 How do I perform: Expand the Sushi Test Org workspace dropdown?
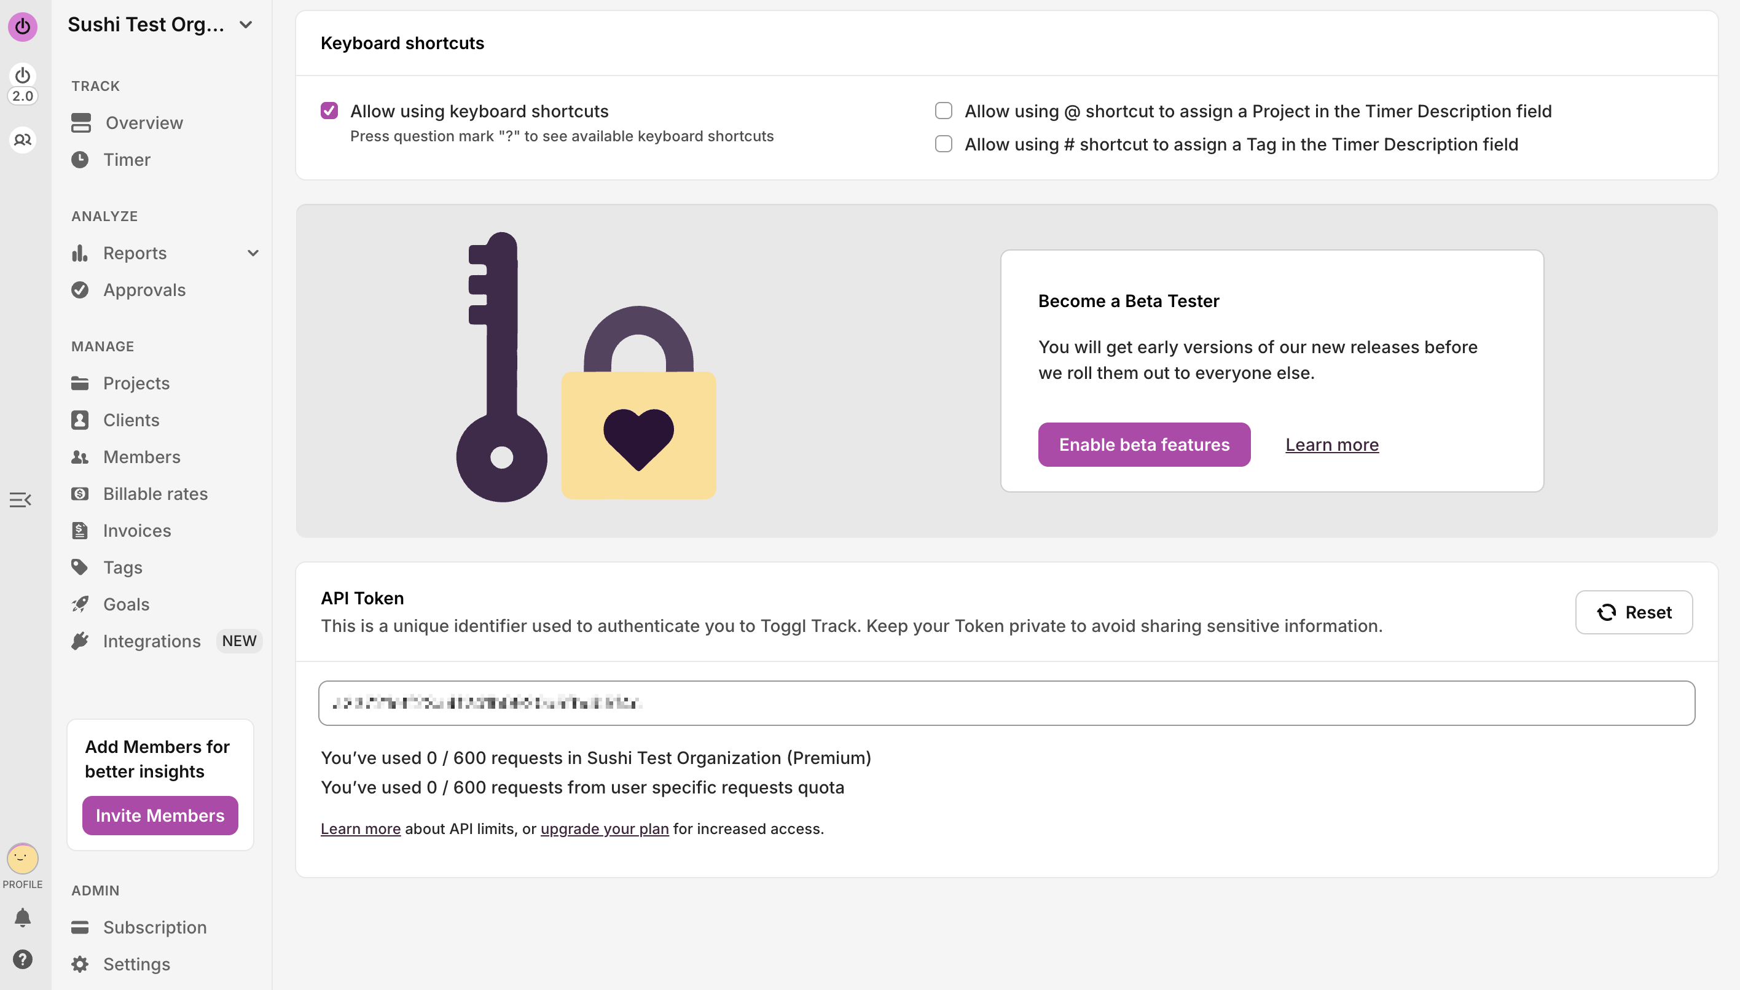(246, 25)
